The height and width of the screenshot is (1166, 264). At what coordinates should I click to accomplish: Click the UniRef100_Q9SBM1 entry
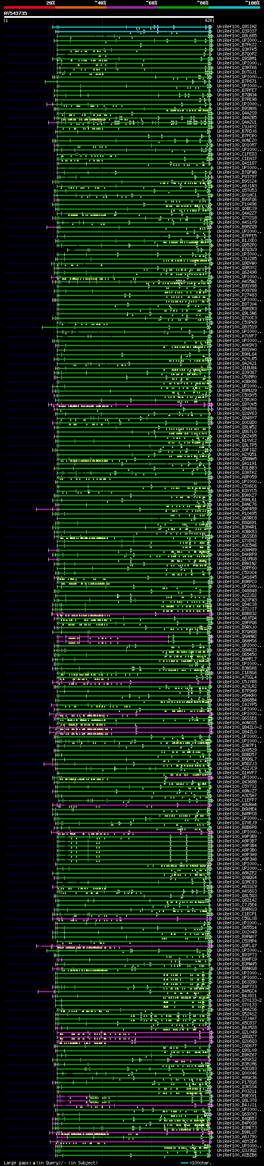coord(237,58)
